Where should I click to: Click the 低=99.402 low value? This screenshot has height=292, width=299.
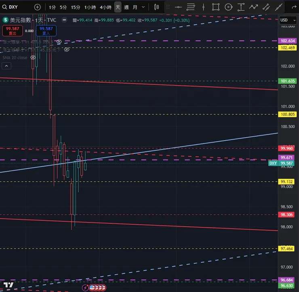126,20
